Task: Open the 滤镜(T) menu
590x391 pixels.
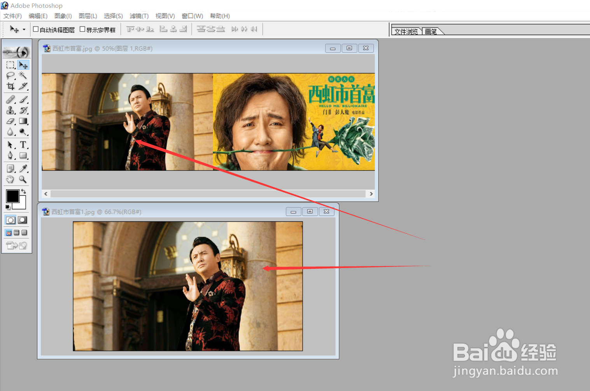Action: 139,16
